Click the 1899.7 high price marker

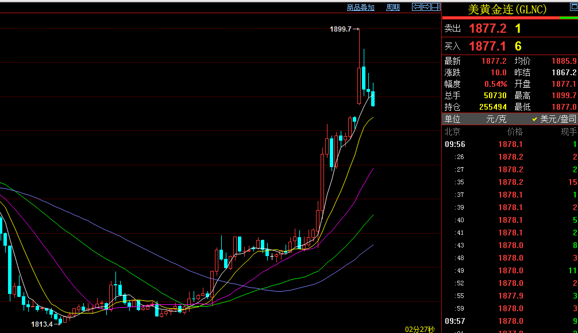(341, 29)
